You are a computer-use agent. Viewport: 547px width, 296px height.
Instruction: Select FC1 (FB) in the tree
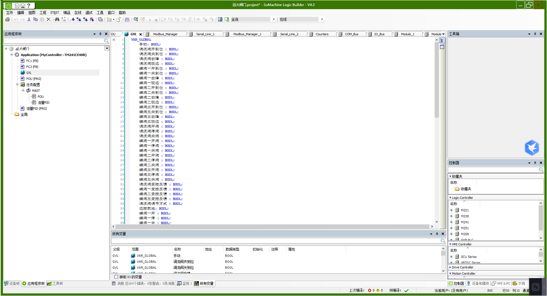pyautogui.click(x=32, y=61)
